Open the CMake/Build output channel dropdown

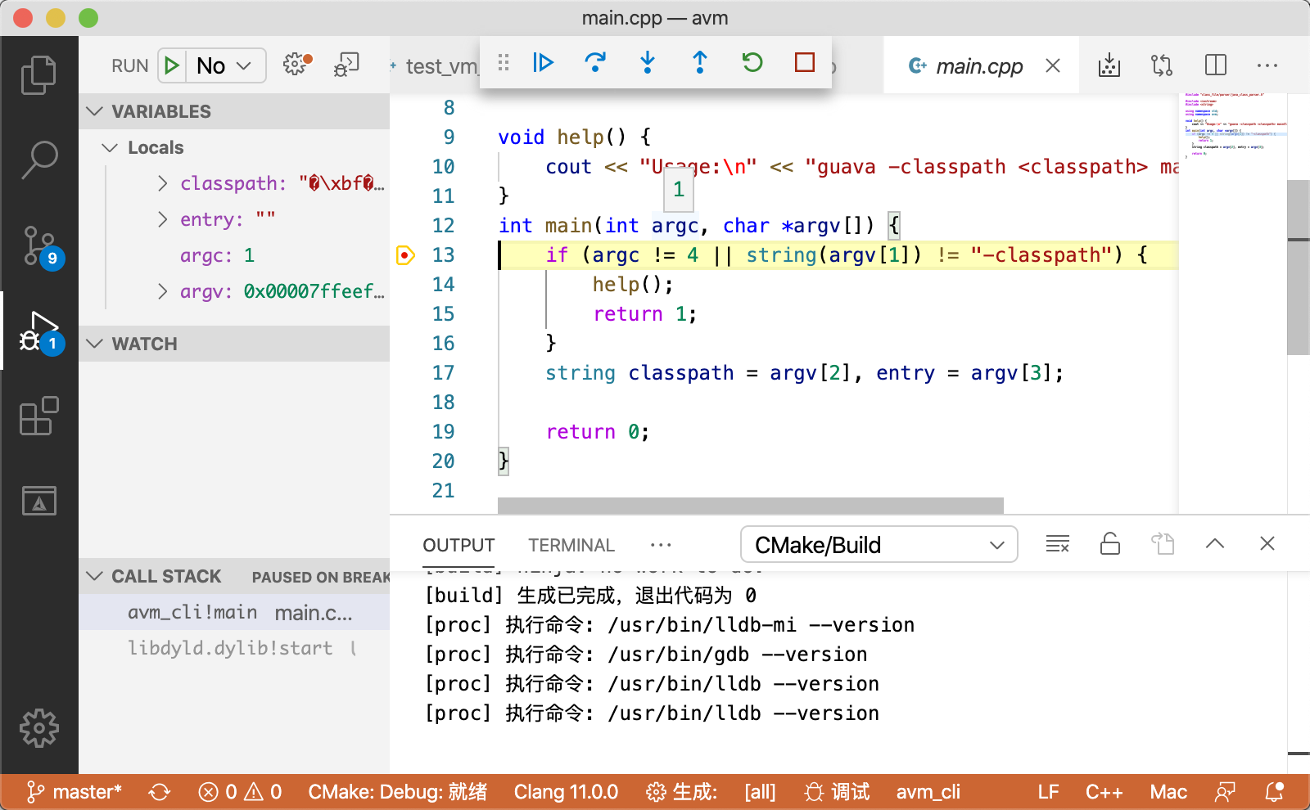(879, 545)
